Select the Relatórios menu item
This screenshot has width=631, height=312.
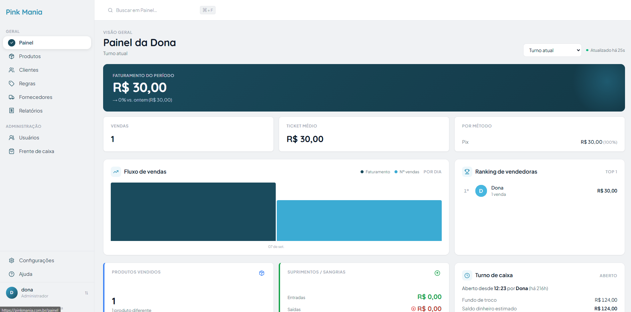(x=47, y=111)
